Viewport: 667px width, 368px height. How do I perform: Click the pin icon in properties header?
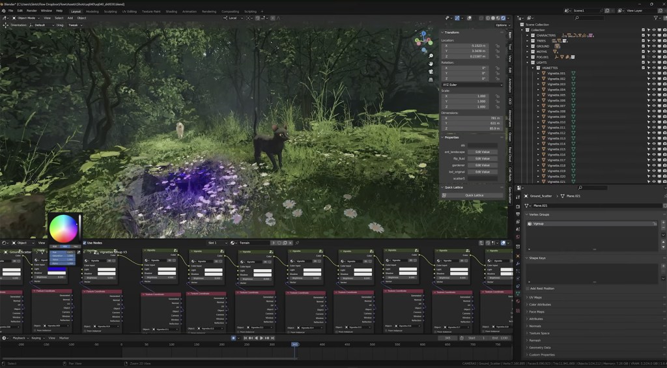coord(664,196)
